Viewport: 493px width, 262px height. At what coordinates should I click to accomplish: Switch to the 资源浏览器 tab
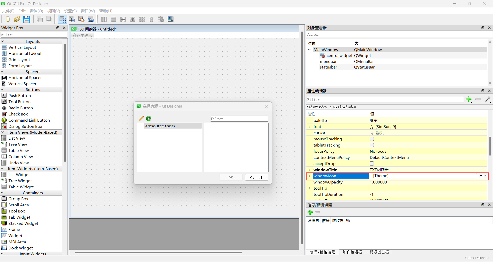pyautogui.click(x=379, y=252)
